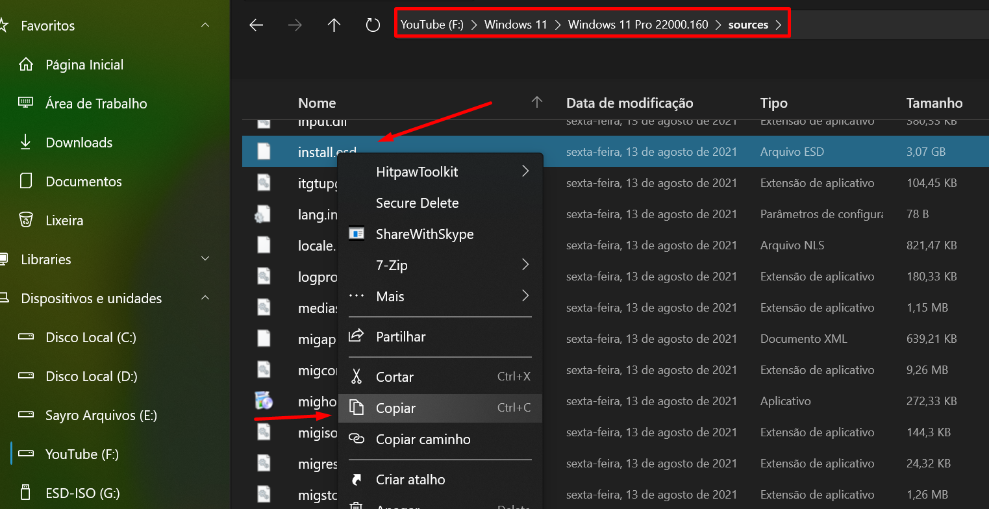The image size is (989, 509).
Task: Choose Cortar from the context menu
Action: [x=440, y=377]
